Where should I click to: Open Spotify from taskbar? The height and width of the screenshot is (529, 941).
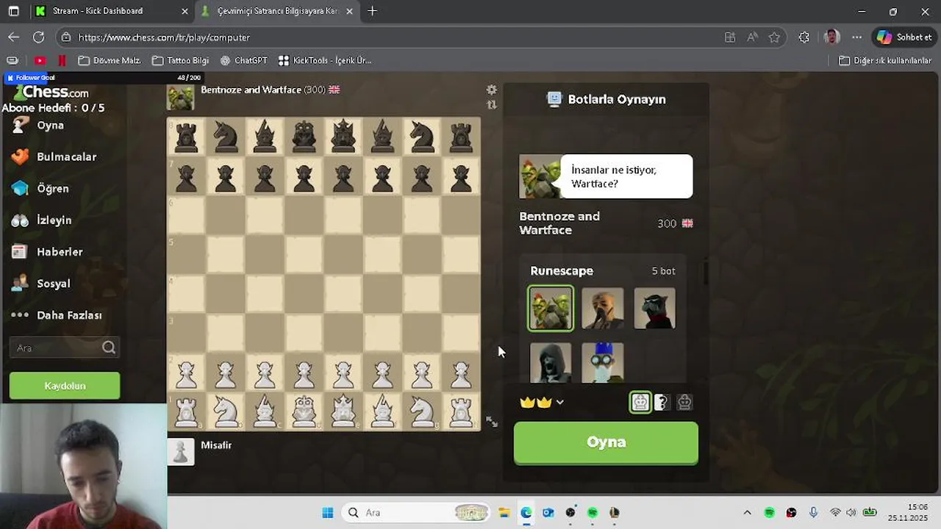click(x=593, y=513)
